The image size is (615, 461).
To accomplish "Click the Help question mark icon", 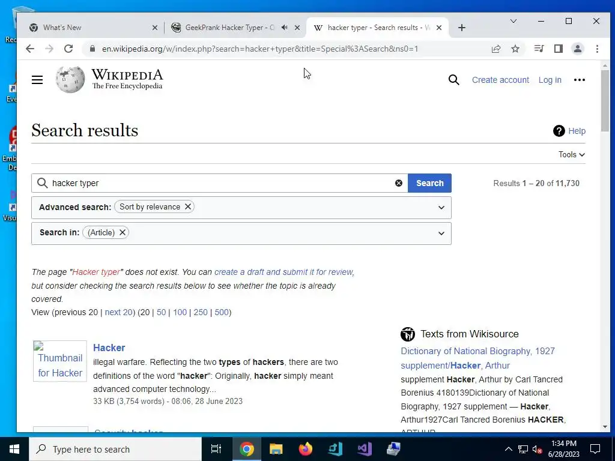I will tap(559, 131).
